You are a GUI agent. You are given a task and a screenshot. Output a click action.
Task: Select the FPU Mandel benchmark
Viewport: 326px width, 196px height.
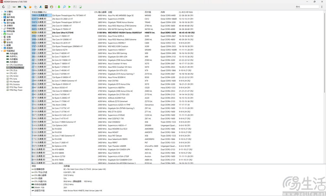click(x=14, y=82)
